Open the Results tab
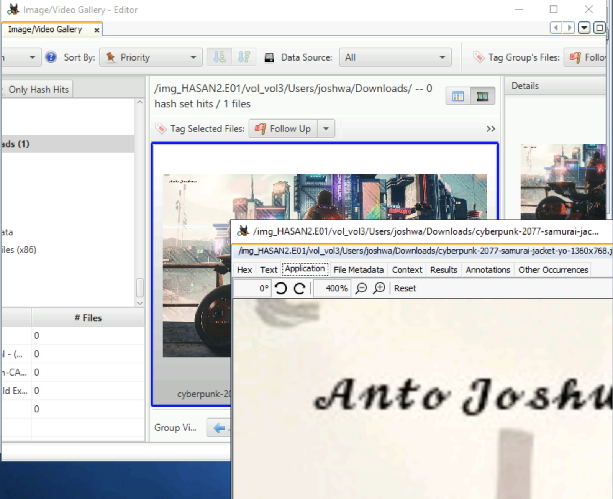The height and width of the screenshot is (499, 613). coord(444,269)
